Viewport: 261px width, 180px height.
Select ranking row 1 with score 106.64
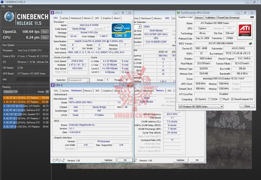click(26, 98)
